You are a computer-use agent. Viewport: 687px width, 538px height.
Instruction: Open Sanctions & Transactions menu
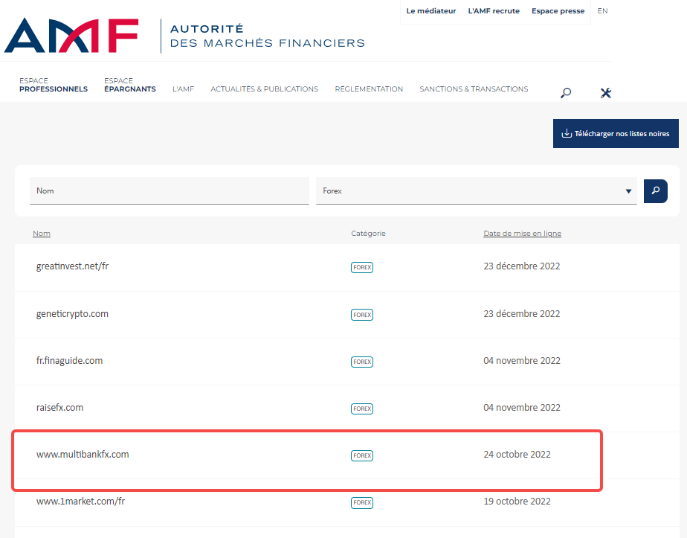pyautogui.click(x=474, y=89)
